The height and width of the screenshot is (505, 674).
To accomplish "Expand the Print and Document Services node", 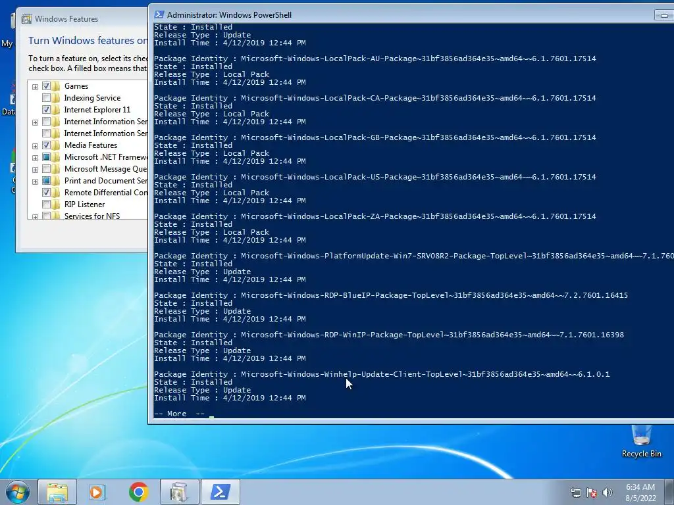I will pyautogui.click(x=36, y=181).
